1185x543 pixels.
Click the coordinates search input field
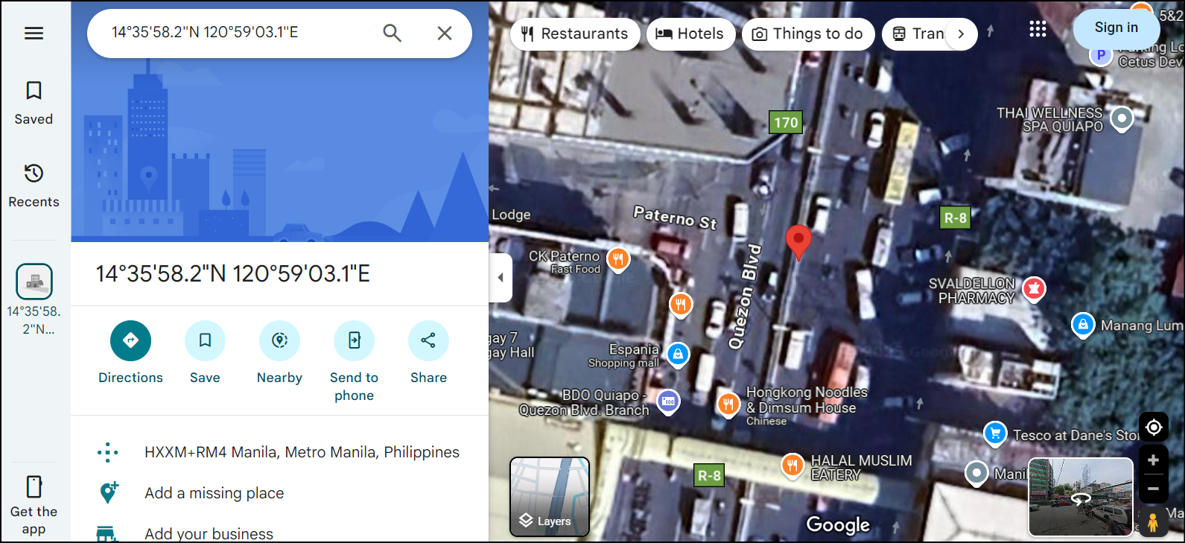(238, 33)
